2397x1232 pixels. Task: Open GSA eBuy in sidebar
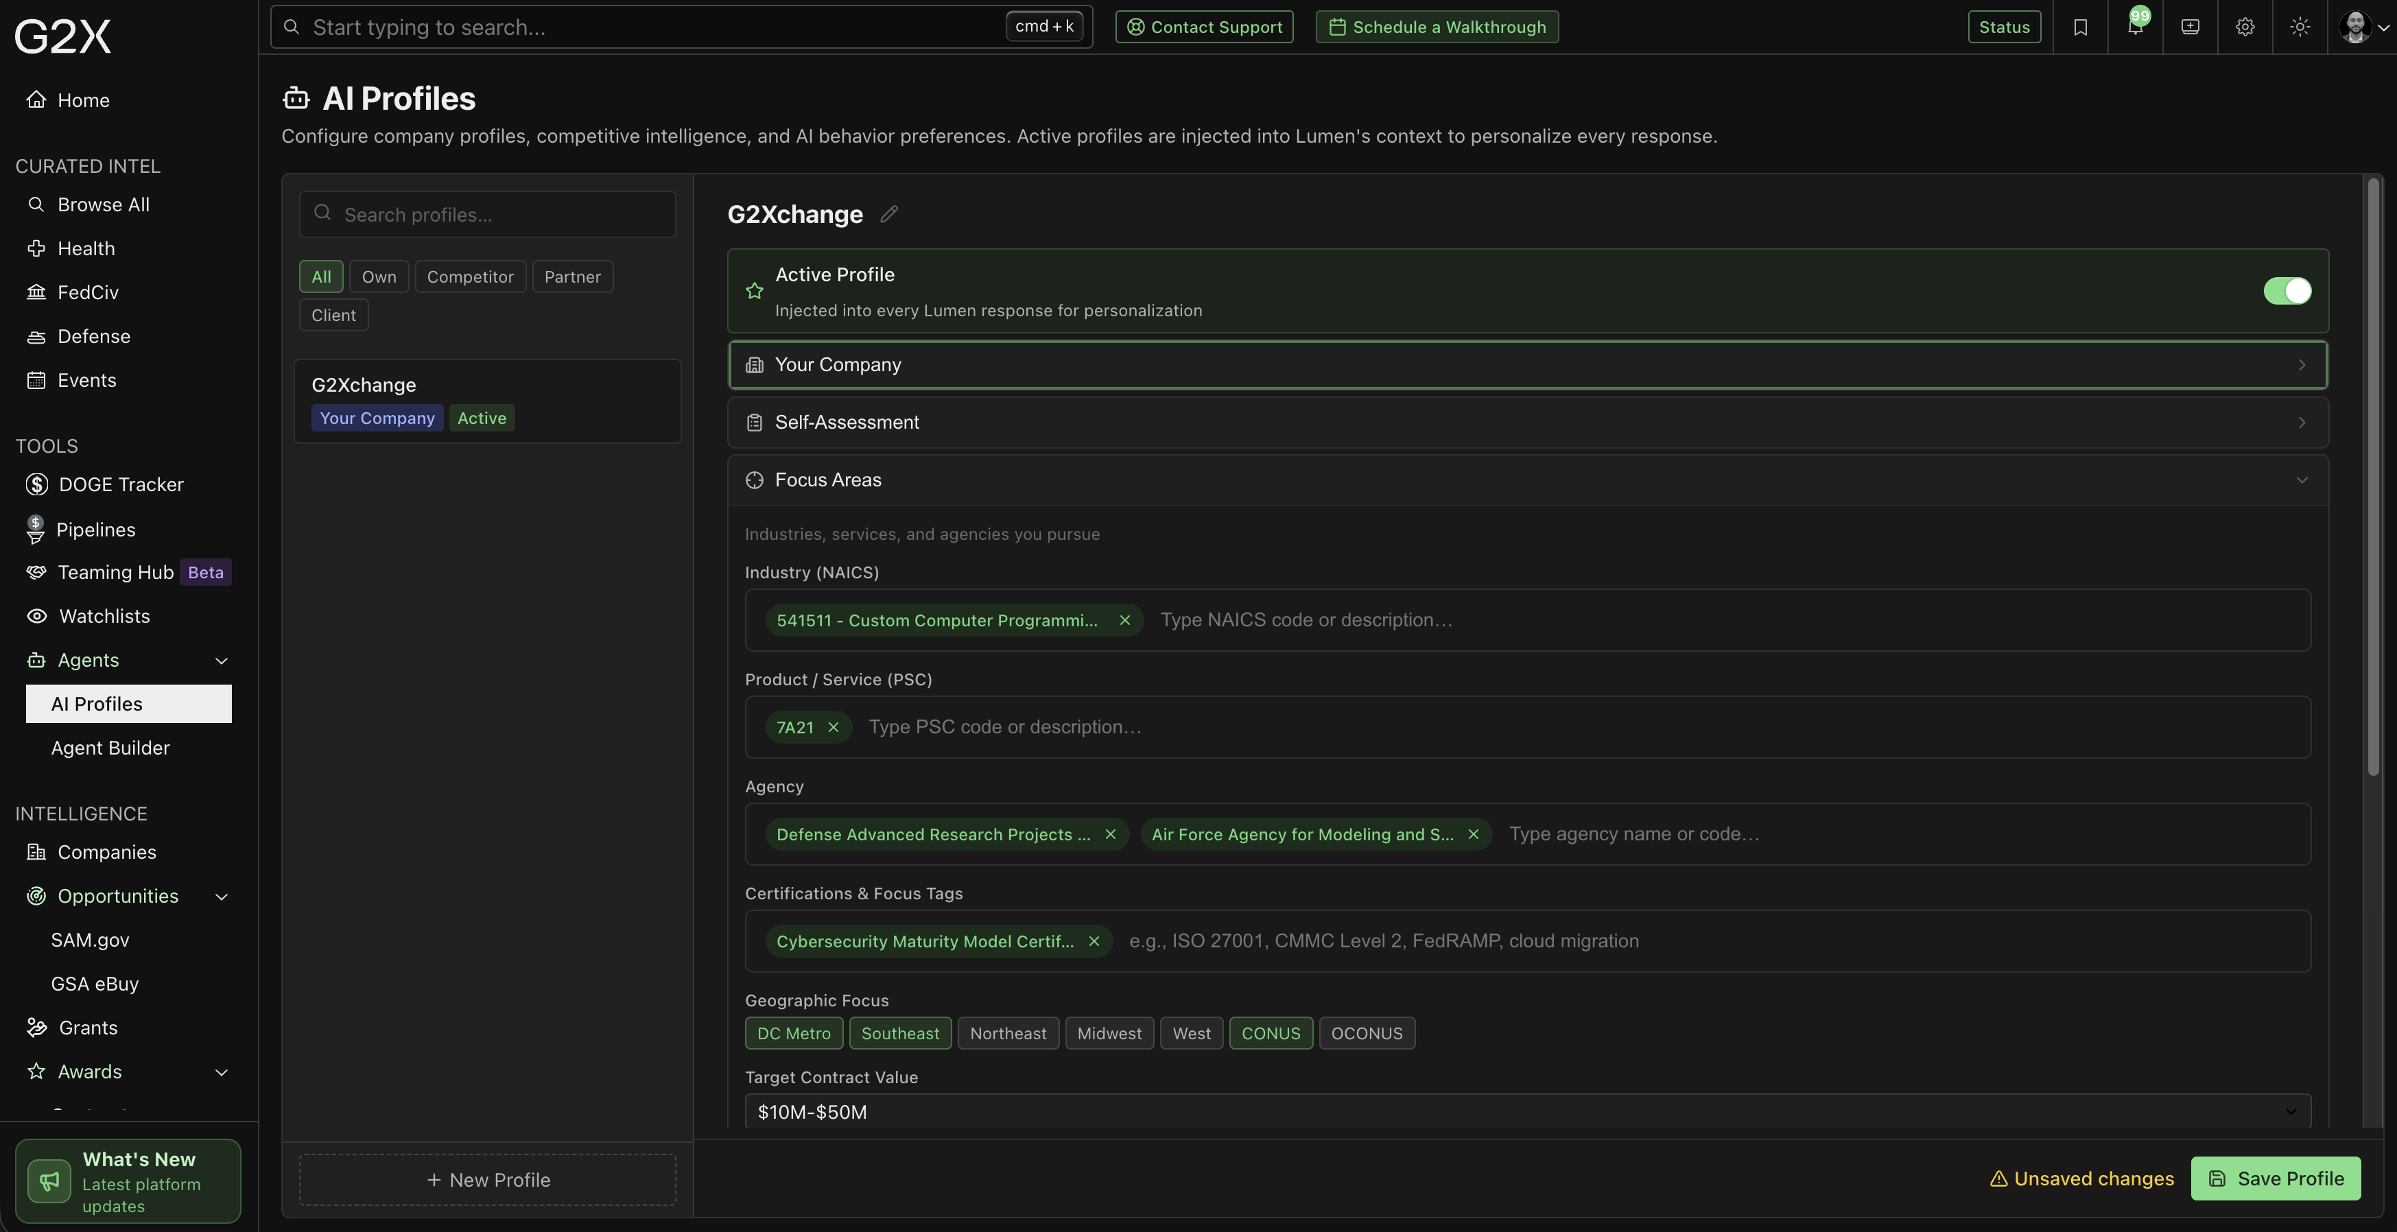[95, 984]
